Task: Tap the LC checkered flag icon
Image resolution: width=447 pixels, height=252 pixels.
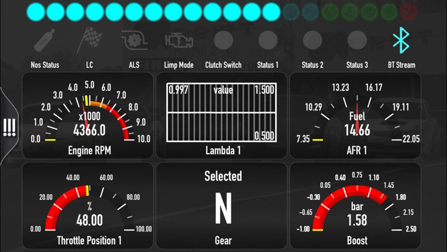Action: click(89, 40)
